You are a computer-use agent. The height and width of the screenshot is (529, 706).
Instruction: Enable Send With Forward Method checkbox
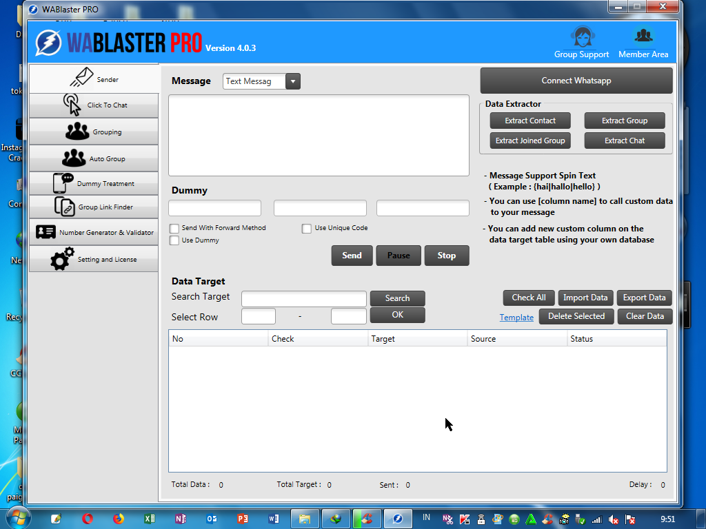[174, 228]
